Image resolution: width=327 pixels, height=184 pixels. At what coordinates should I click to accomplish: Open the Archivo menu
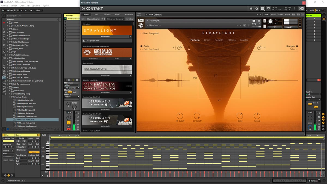(x=5, y=5)
